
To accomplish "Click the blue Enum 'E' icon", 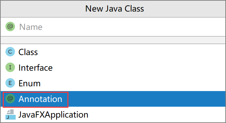I will point(10,83).
